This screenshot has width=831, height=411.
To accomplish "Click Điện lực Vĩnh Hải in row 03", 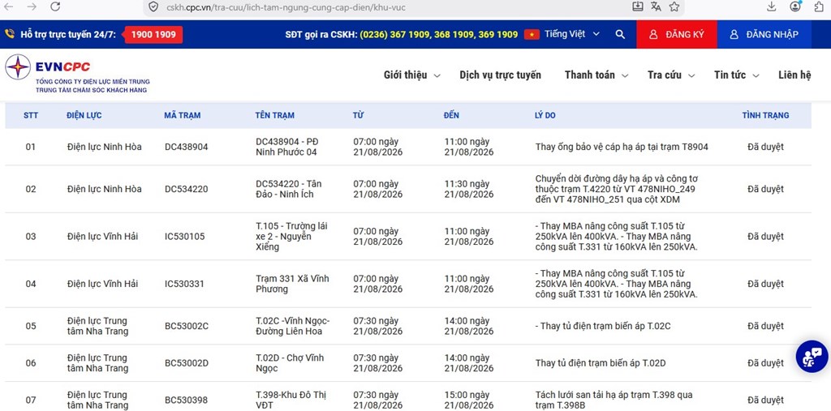I will tap(102, 237).
